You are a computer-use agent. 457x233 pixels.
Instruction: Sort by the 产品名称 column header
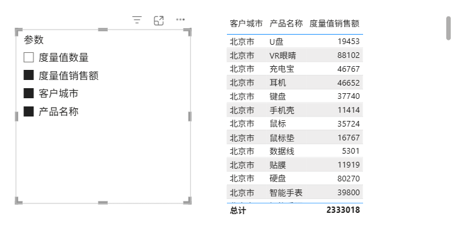(x=286, y=23)
